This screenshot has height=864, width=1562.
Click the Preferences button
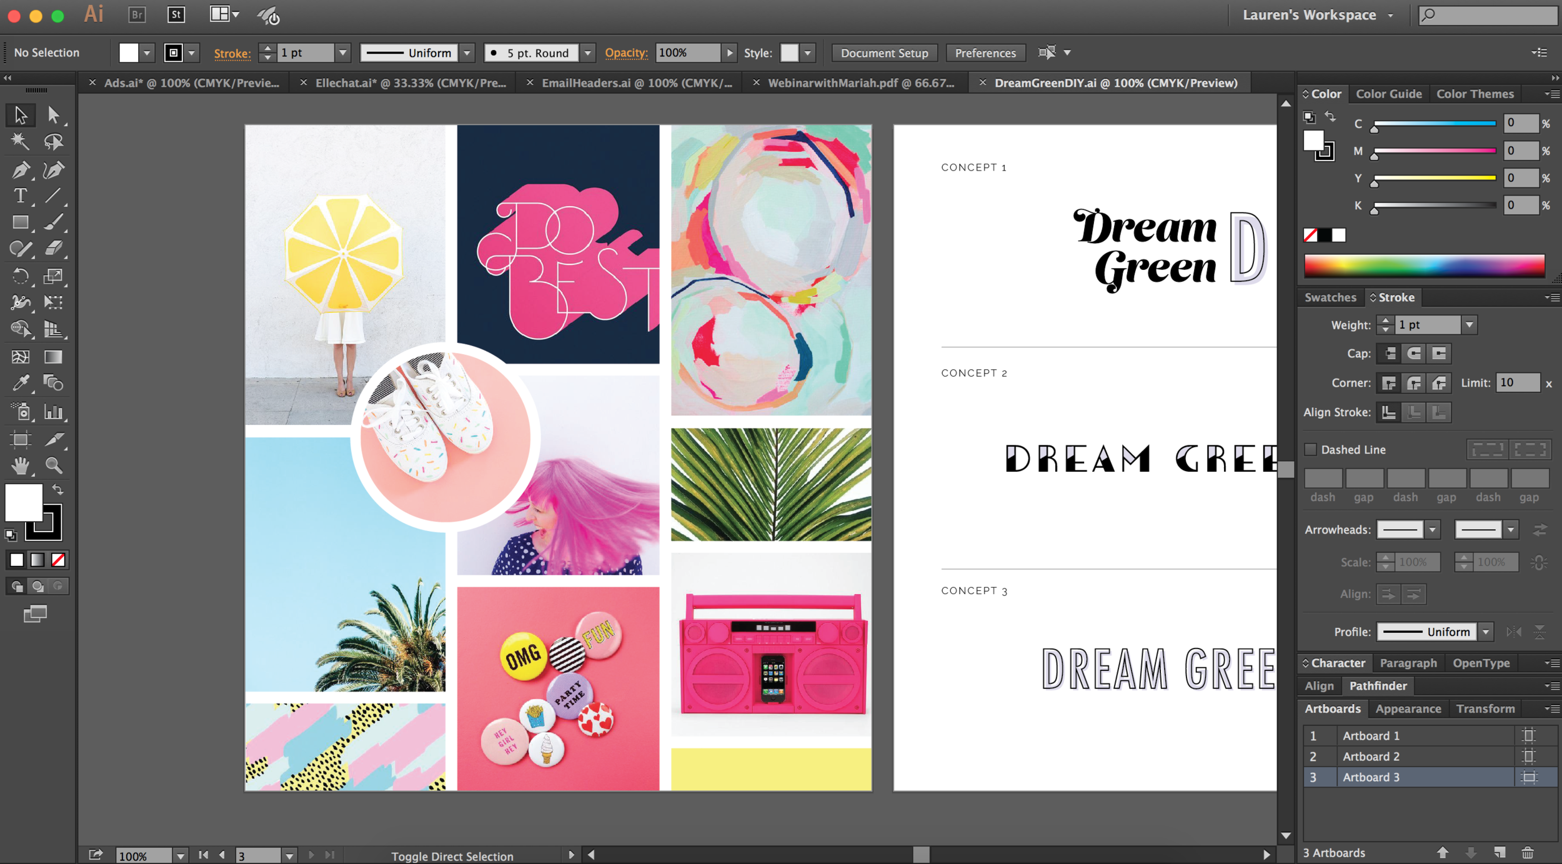pos(985,53)
